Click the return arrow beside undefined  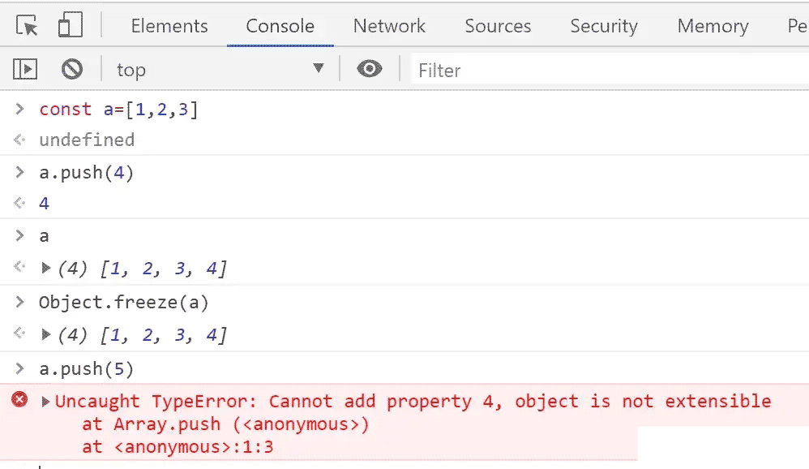[19, 140]
